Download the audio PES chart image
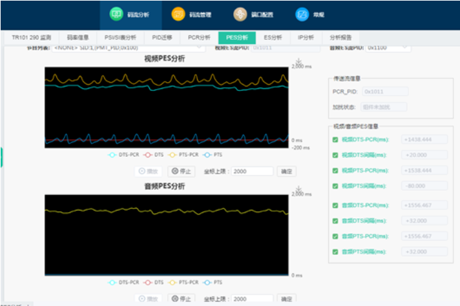Screen dimensions: 460x306 tap(298, 189)
